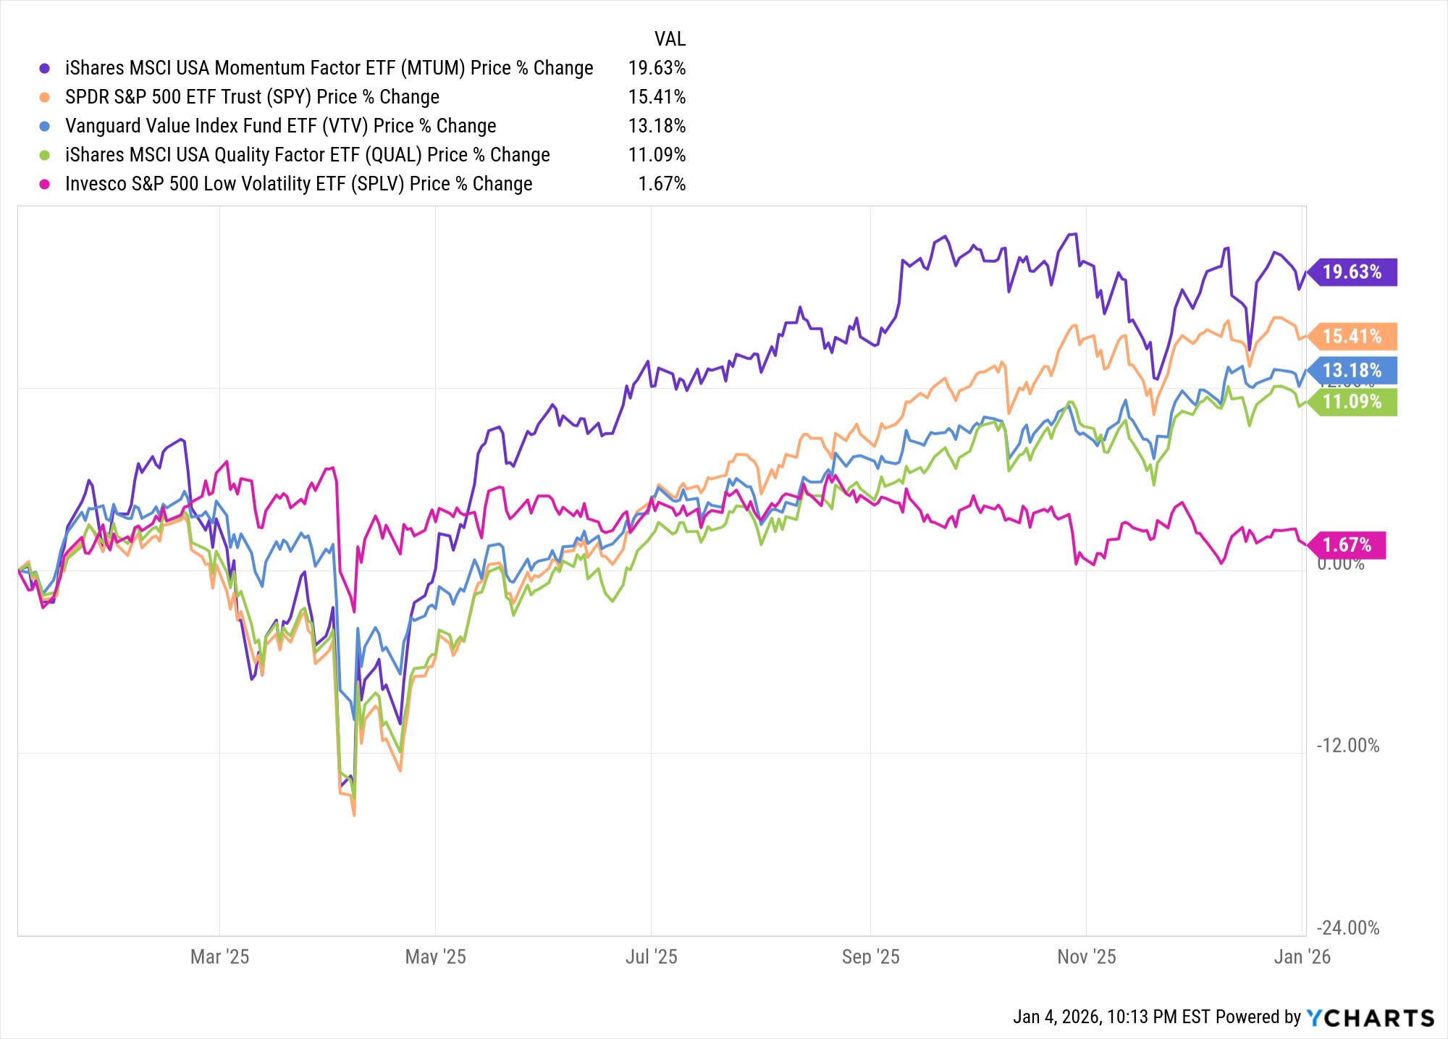This screenshot has height=1039, width=1448.
Task: Select the 11.09% green end-value flag
Action: [1352, 401]
